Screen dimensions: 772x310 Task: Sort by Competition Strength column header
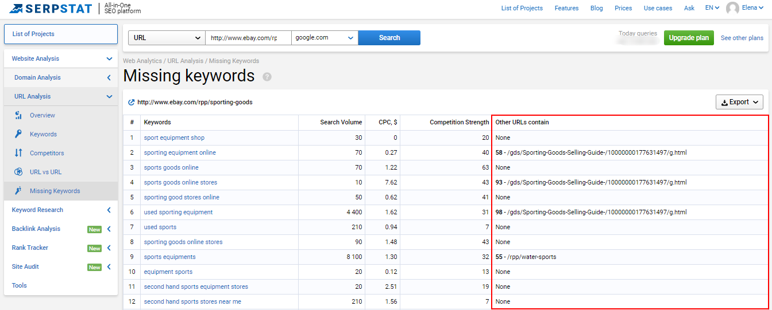tap(460, 122)
